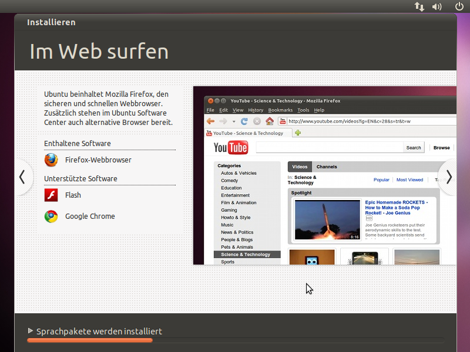Open the File menu in Firefox
This screenshot has width=470, height=352.
(x=210, y=110)
